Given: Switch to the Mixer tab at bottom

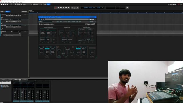Looking at the screenshot, I should [18, 80].
